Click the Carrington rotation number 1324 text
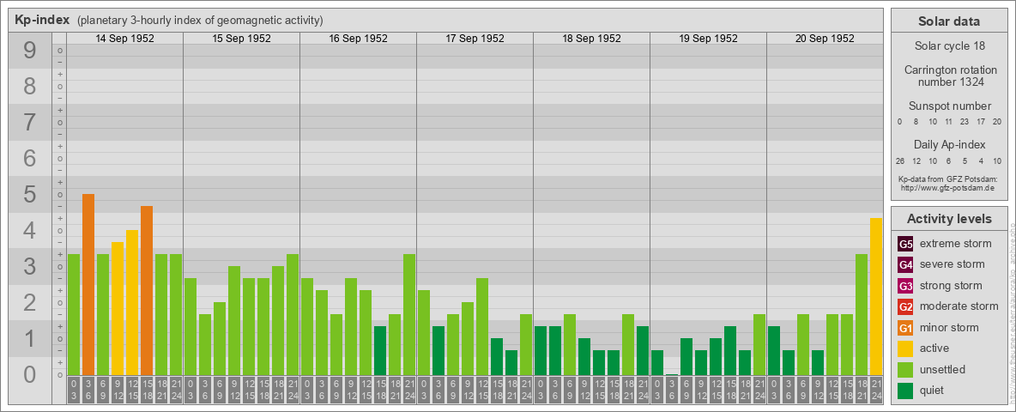The height and width of the screenshot is (412, 1016). click(949, 76)
